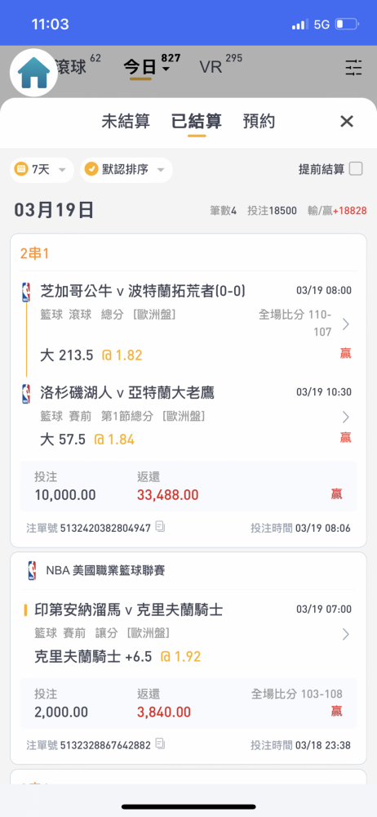Image resolution: width=377 pixels, height=817 pixels.
Task: Enable the 提前結算 checkbox
Action: (x=356, y=169)
